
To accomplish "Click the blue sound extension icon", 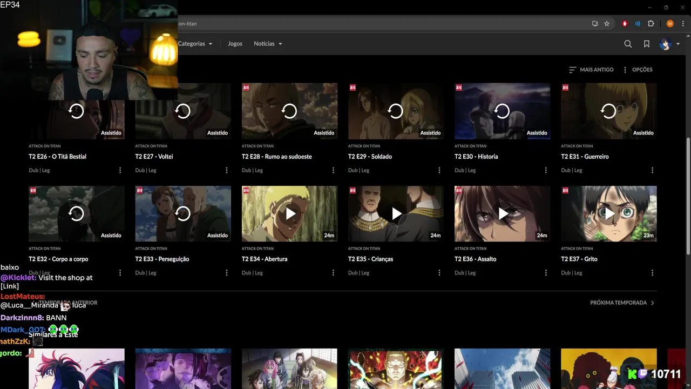I will tap(638, 24).
